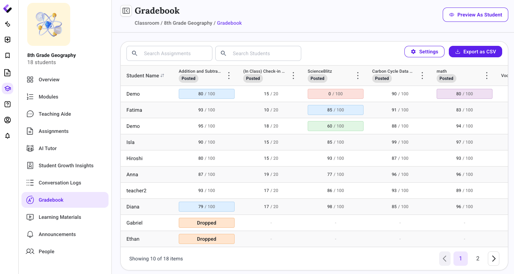Click the sparkle AI icon in rail
514x274 pixels.
(x=8, y=24)
